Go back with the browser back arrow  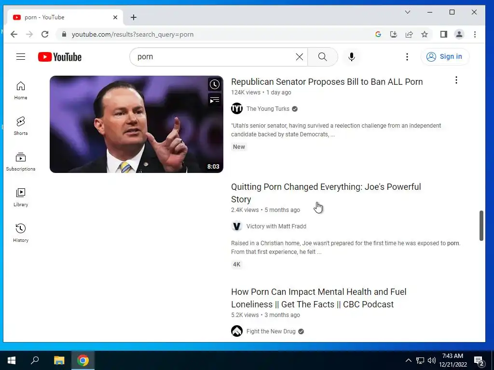14,34
